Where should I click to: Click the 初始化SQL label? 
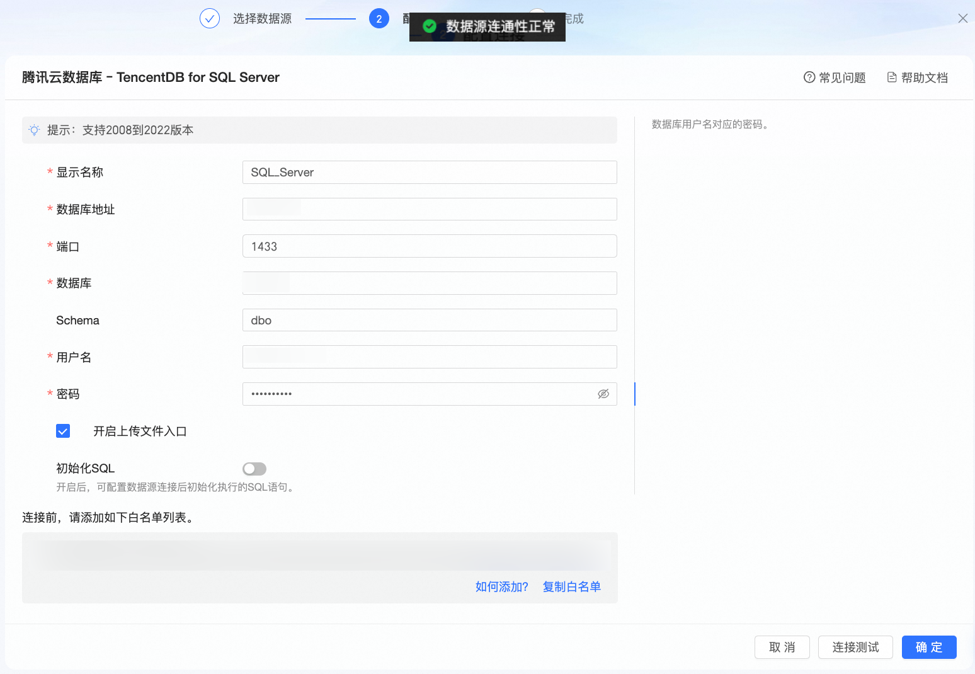point(86,468)
